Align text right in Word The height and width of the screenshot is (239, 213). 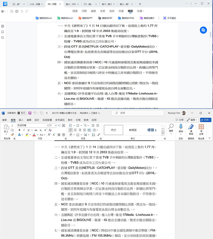pyautogui.click(x=80, y=130)
